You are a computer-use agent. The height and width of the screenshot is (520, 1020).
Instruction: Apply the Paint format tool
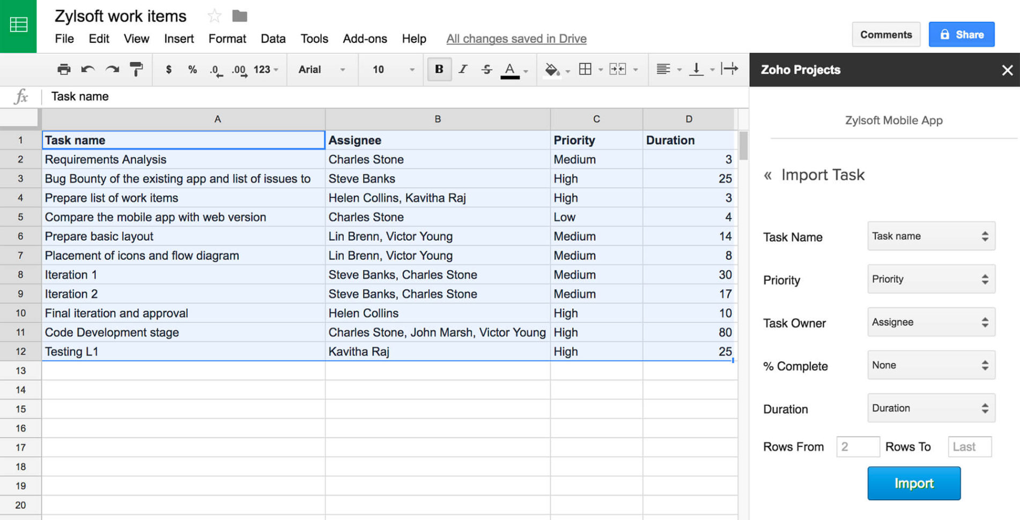point(137,69)
